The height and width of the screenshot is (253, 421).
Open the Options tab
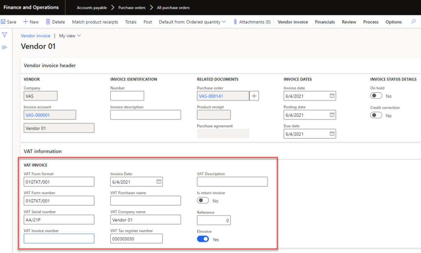point(393,22)
